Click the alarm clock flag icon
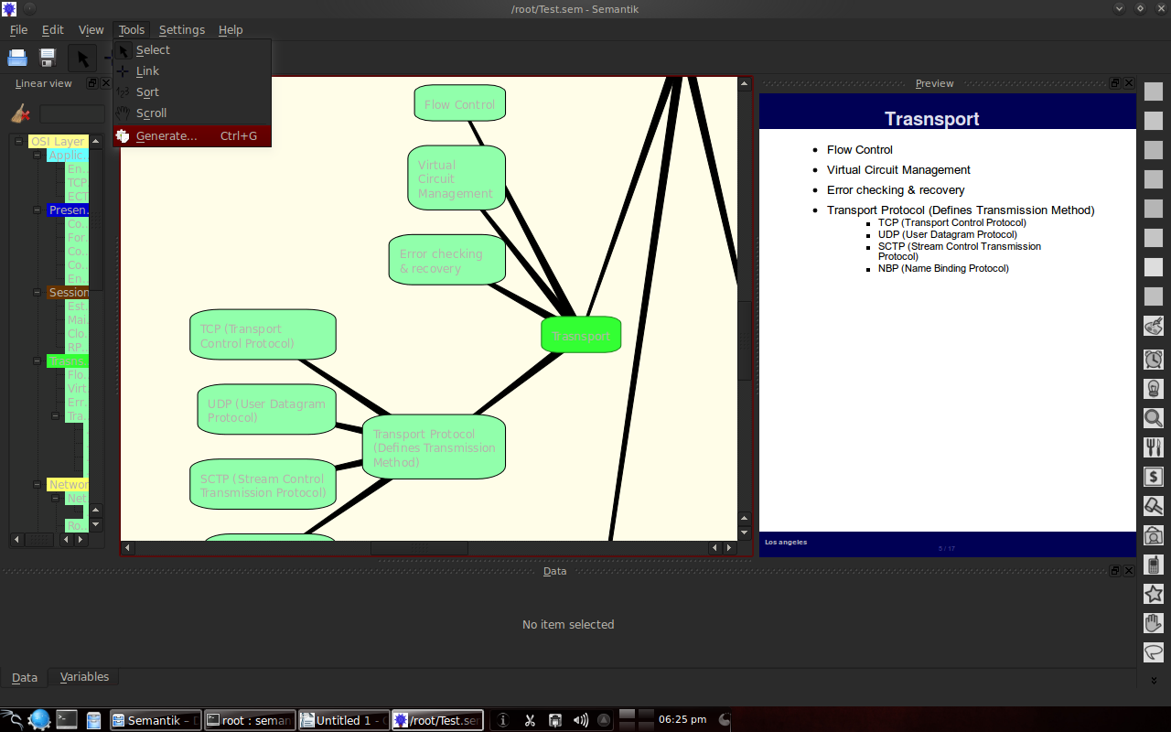Viewport: 1171px width, 732px height. [x=1153, y=359]
